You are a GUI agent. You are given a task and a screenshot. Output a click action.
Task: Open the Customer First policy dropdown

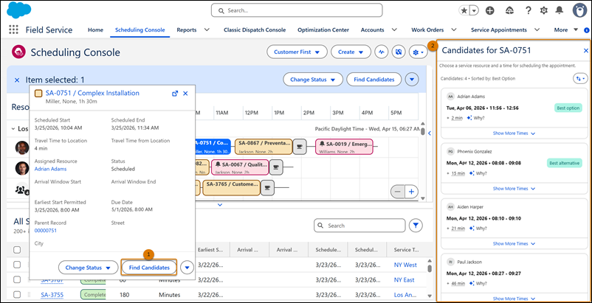pyautogui.click(x=297, y=52)
